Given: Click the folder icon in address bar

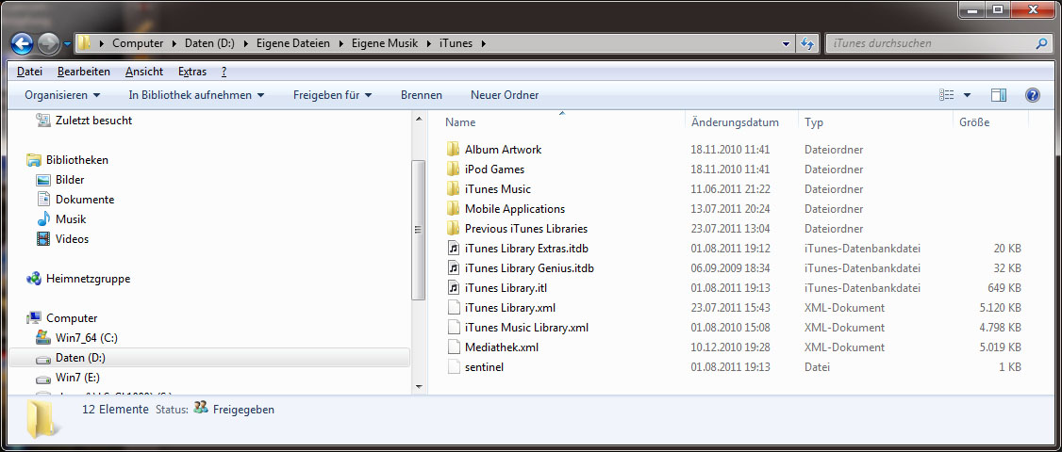Looking at the screenshot, I should (x=84, y=43).
